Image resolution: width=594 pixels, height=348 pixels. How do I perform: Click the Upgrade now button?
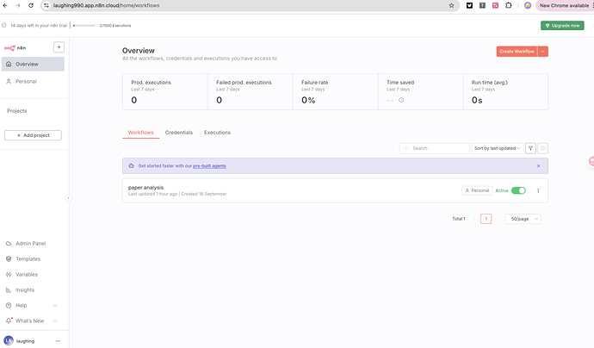[x=562, y=25]
